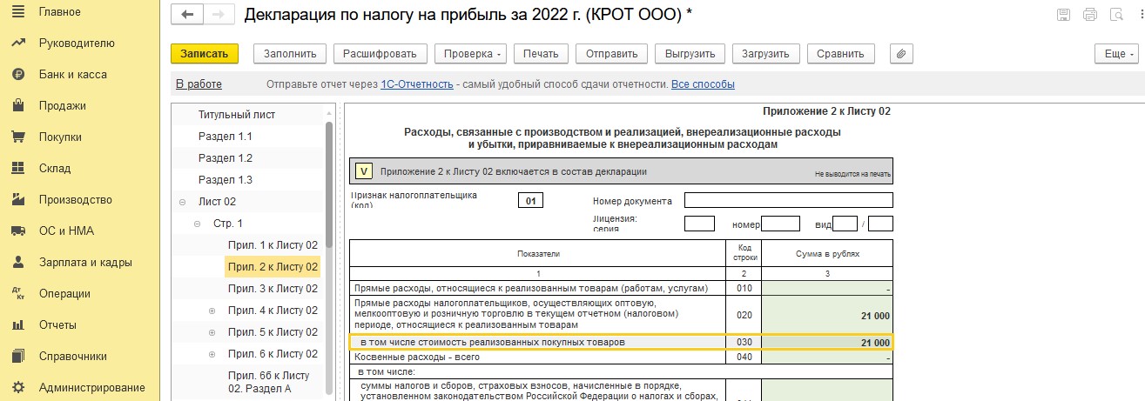Open the Склад section
Viewport: 1145px width, 401px height.
[55, 168]
